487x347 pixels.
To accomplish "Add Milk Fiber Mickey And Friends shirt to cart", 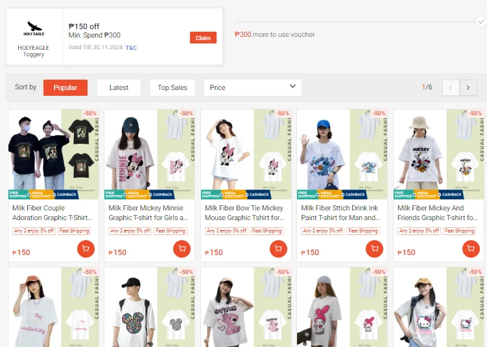I will pyautogui.click(x=471, y=249).
